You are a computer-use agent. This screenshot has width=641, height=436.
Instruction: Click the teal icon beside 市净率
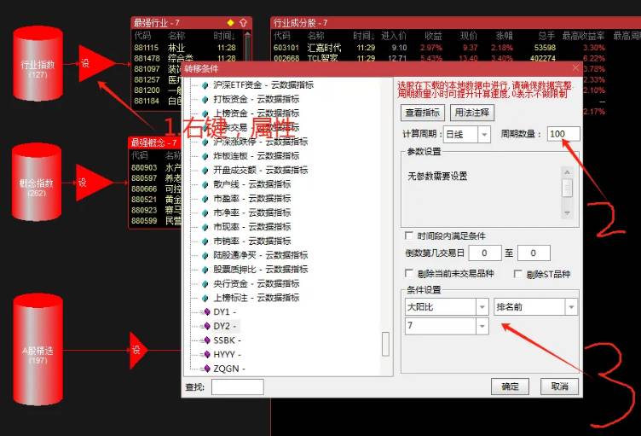coord(205,213)
